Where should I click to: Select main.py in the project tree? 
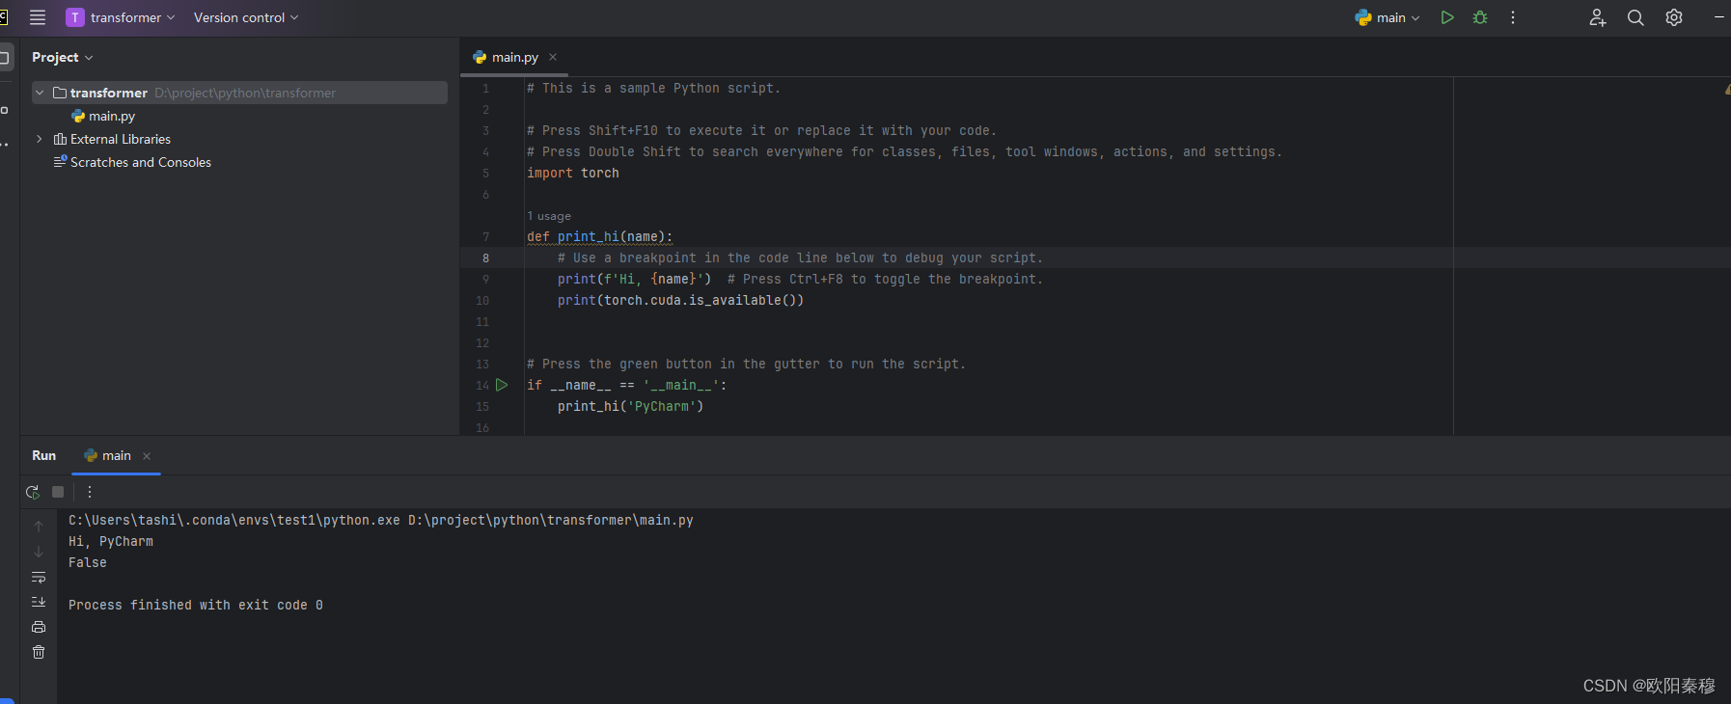point(103,116)
